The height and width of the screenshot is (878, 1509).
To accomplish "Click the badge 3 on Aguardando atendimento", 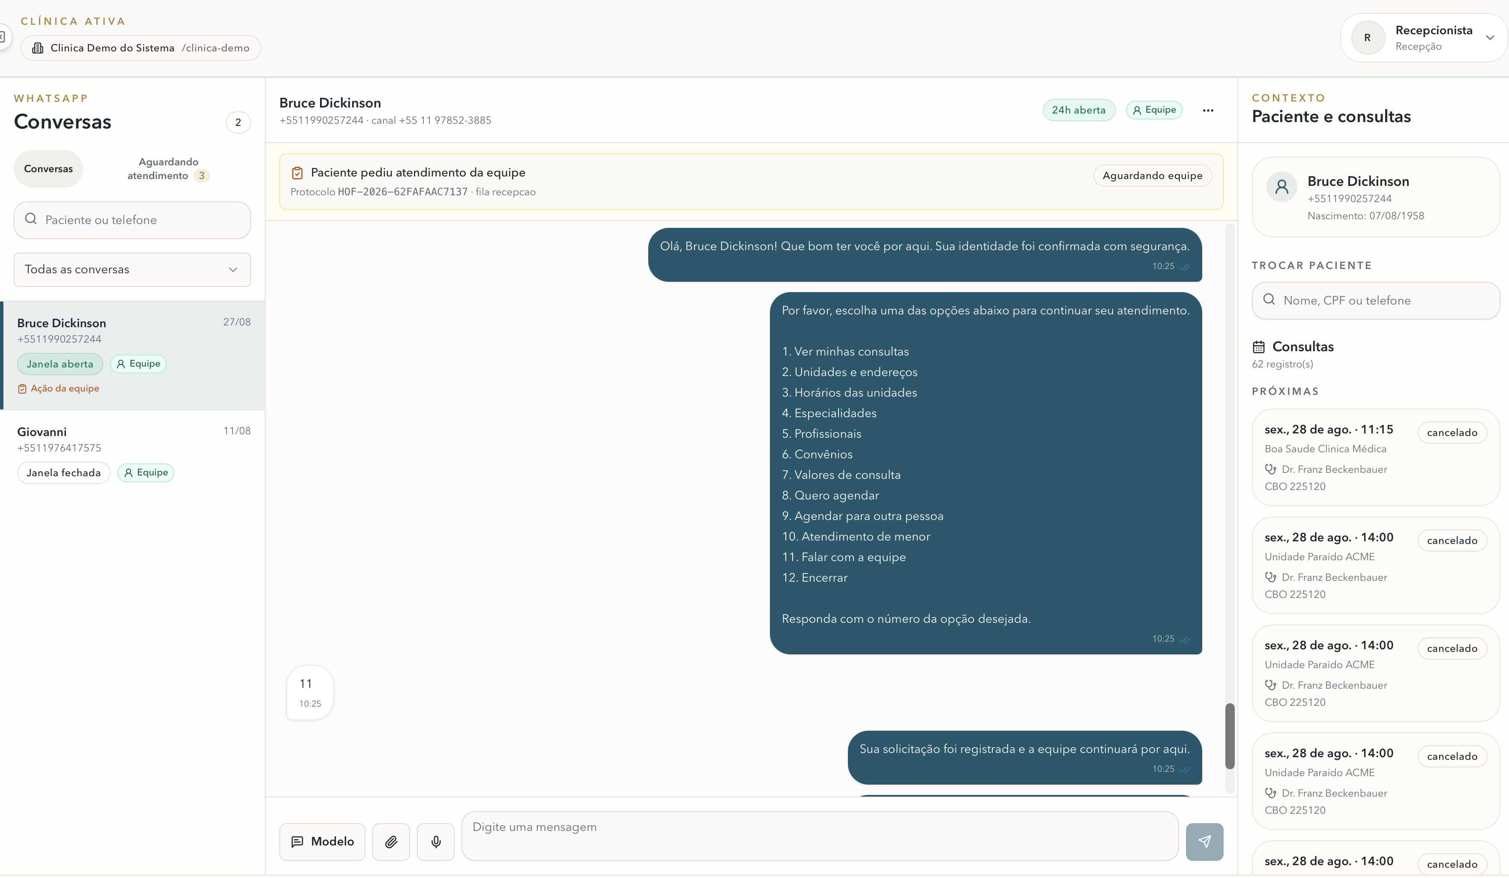I will [202, 175].
